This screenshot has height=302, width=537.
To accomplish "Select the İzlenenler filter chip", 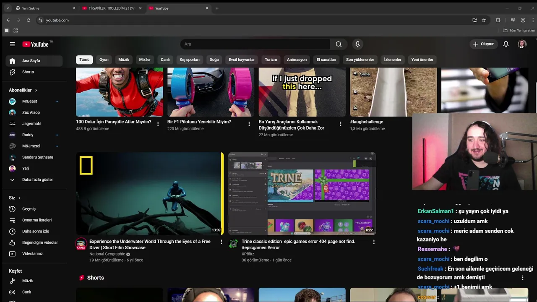I will tap(393, 60).
